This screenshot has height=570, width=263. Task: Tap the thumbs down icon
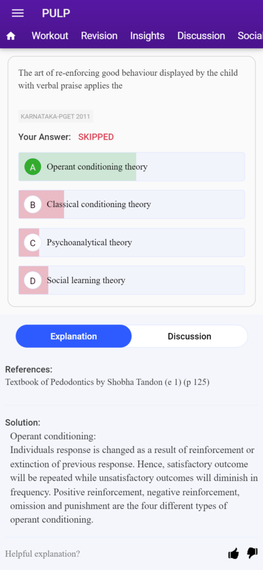click(252, 554)
